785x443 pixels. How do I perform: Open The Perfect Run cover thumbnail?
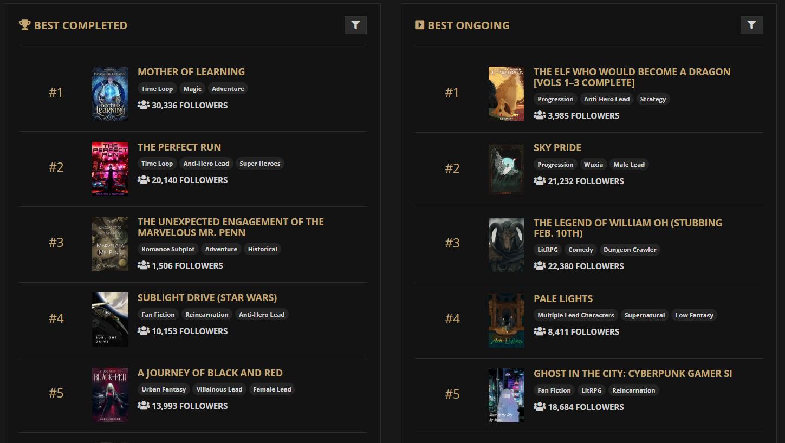click(110, 168)
